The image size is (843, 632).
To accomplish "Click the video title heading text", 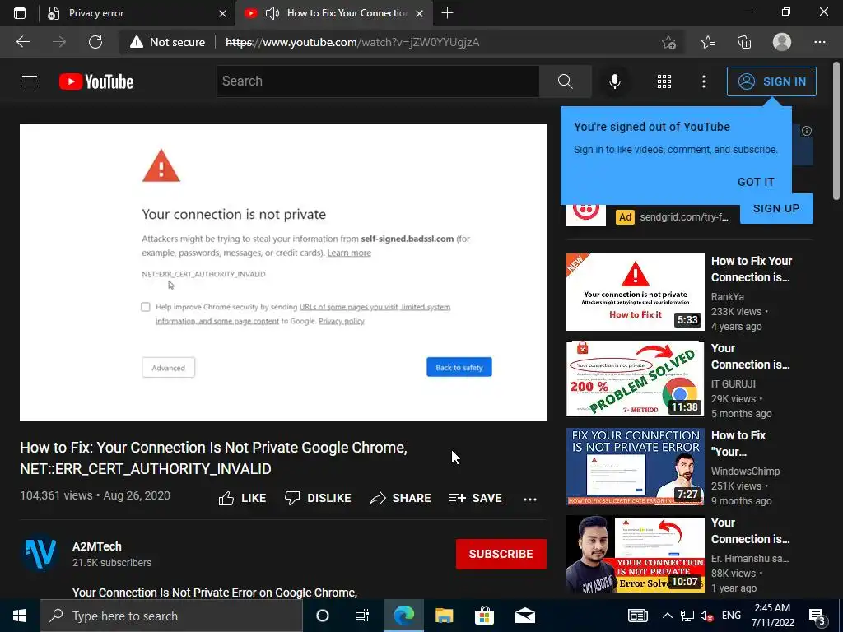I will coord(213,458).
